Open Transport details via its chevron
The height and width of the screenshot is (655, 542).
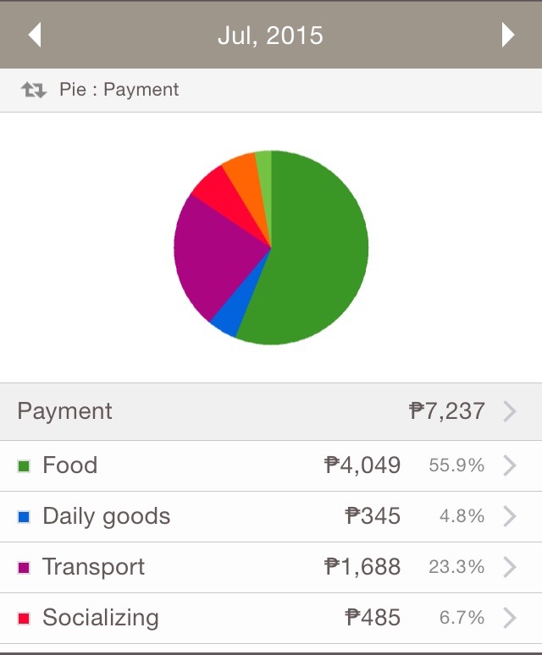tap(510, 567)
